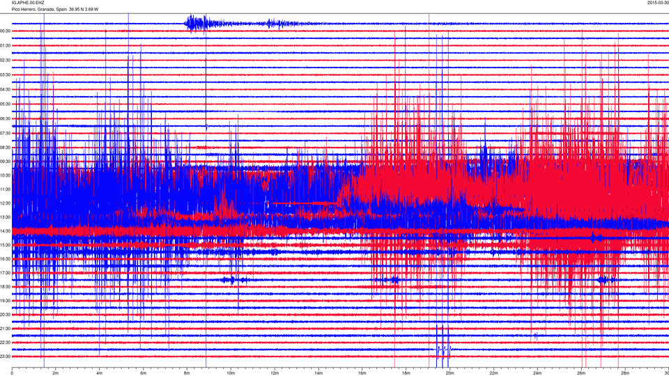This screenshot has width=669, height=376.
Task: Select the 19:30 time label
Action: pos(5,301)
